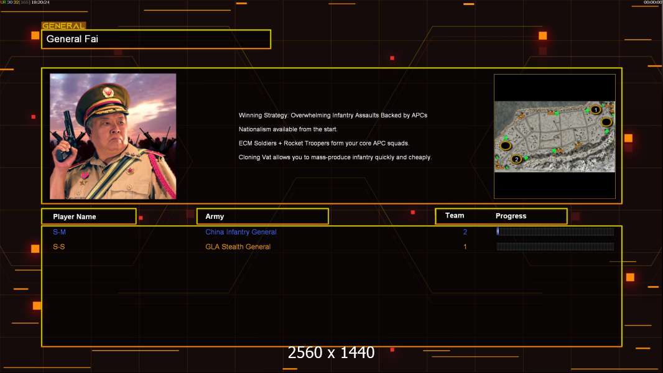This screenshot has width=663, height=373.
Task: Click the Cloning Vat text line
Action: click(335, 157)
